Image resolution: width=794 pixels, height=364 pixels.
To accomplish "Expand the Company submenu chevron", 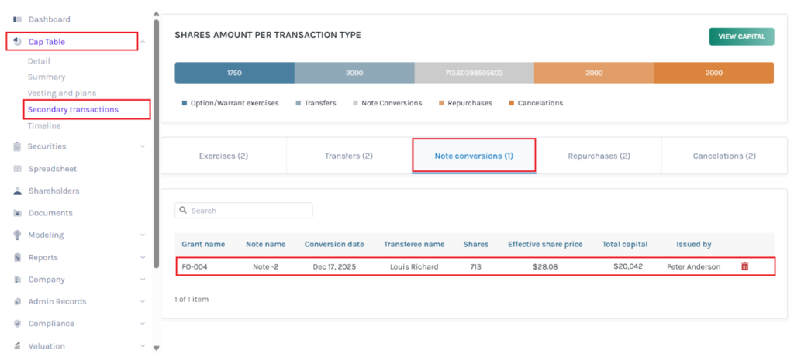I will (143, 280).
